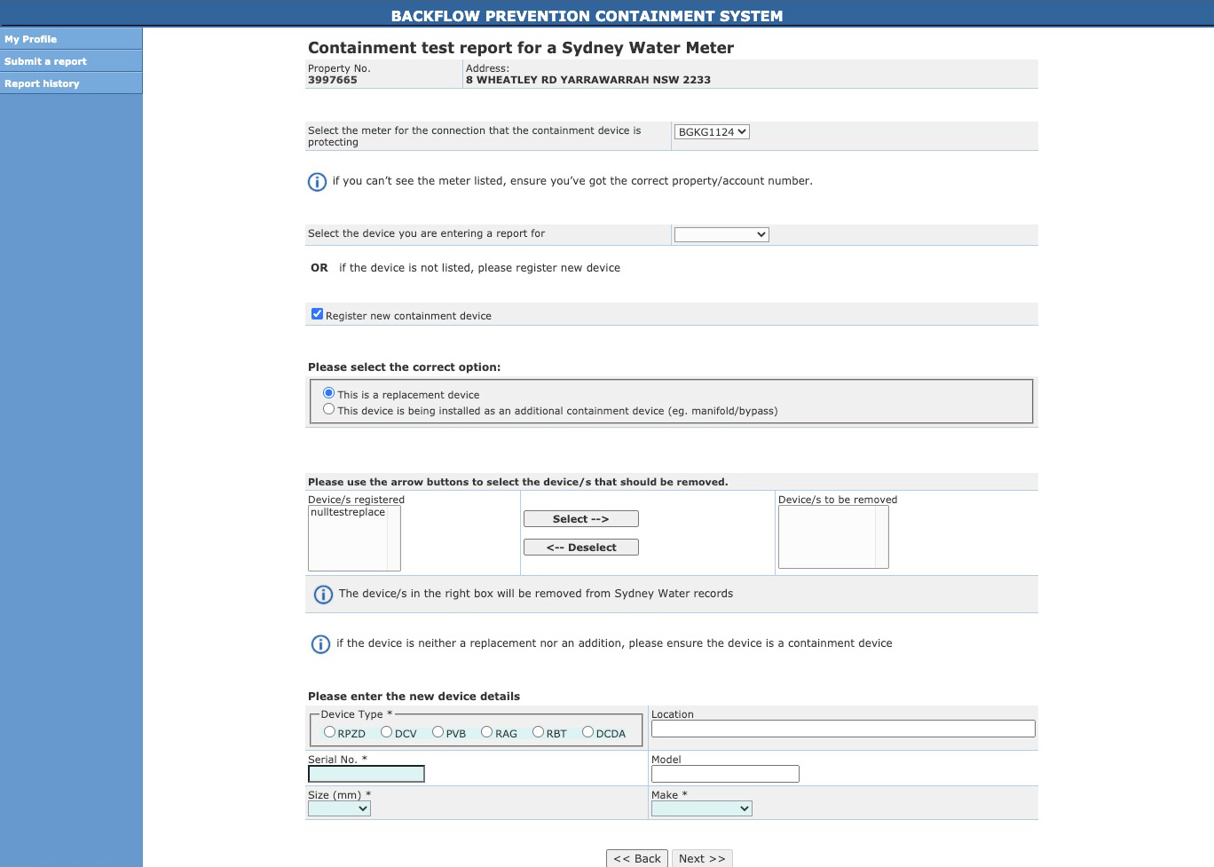Viewport: 1214px width, 867px height.
Task: Click info icon beside containment device note
Action: coord(320,644)
